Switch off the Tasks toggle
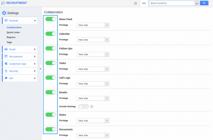 coord(51,63)
